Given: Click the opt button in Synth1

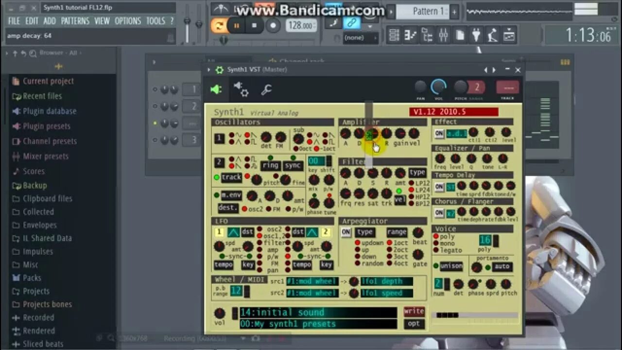Looking at the screenshot, I should pos(414,324).
